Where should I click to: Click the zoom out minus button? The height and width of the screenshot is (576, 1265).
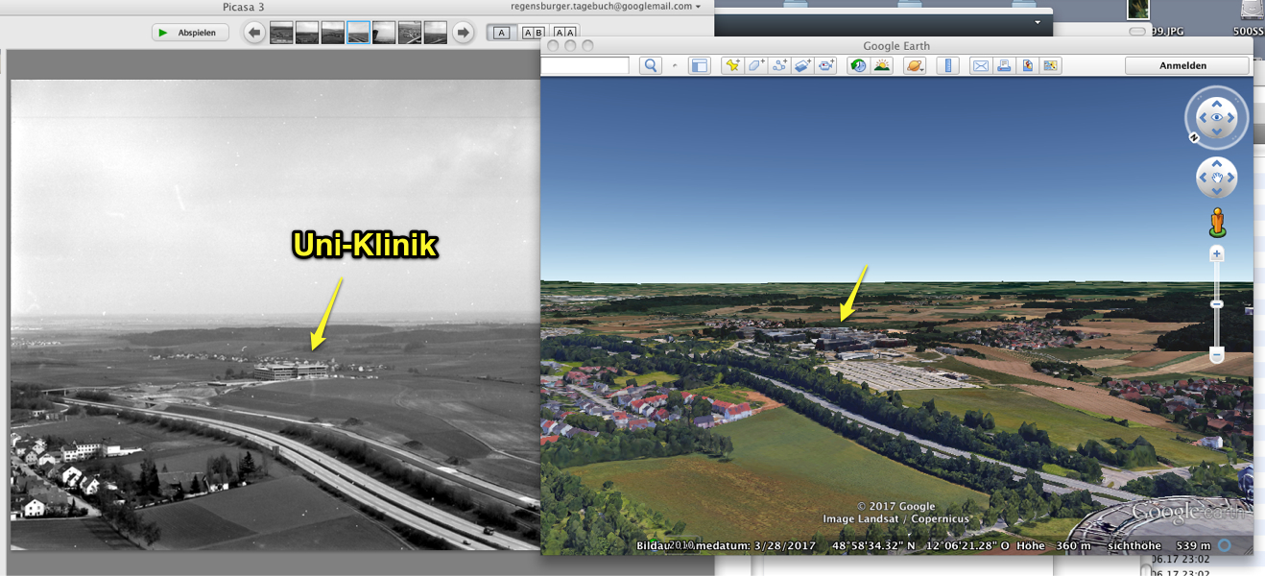(x=1217, y=355)
